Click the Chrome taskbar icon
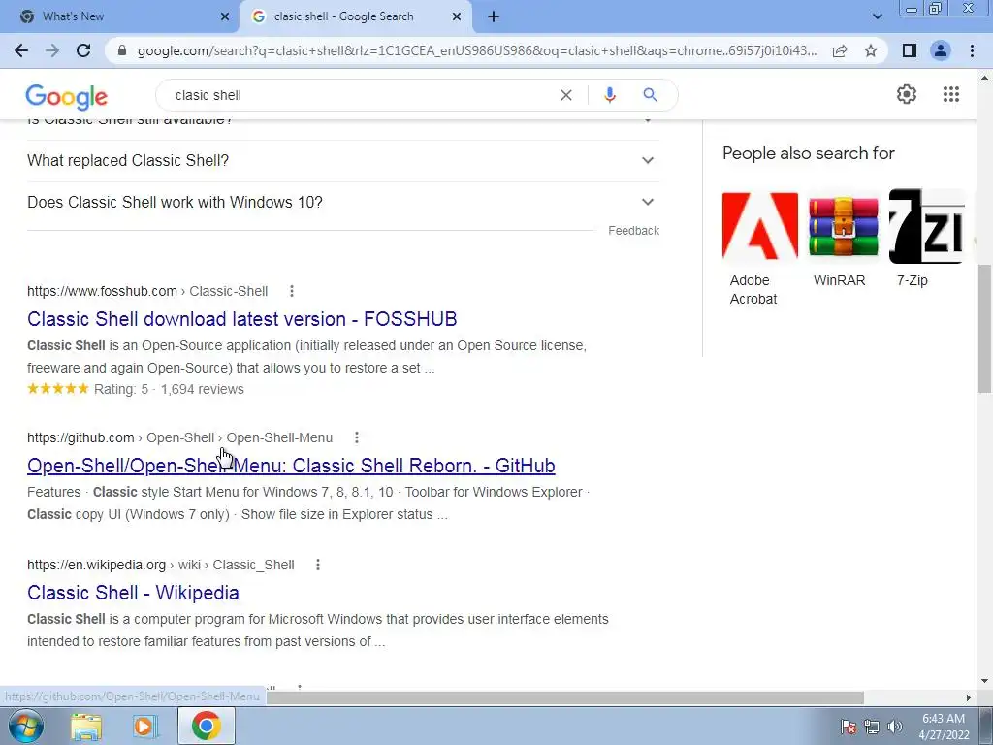This screenshot has width=993, height=745. (x=206, y=726)
